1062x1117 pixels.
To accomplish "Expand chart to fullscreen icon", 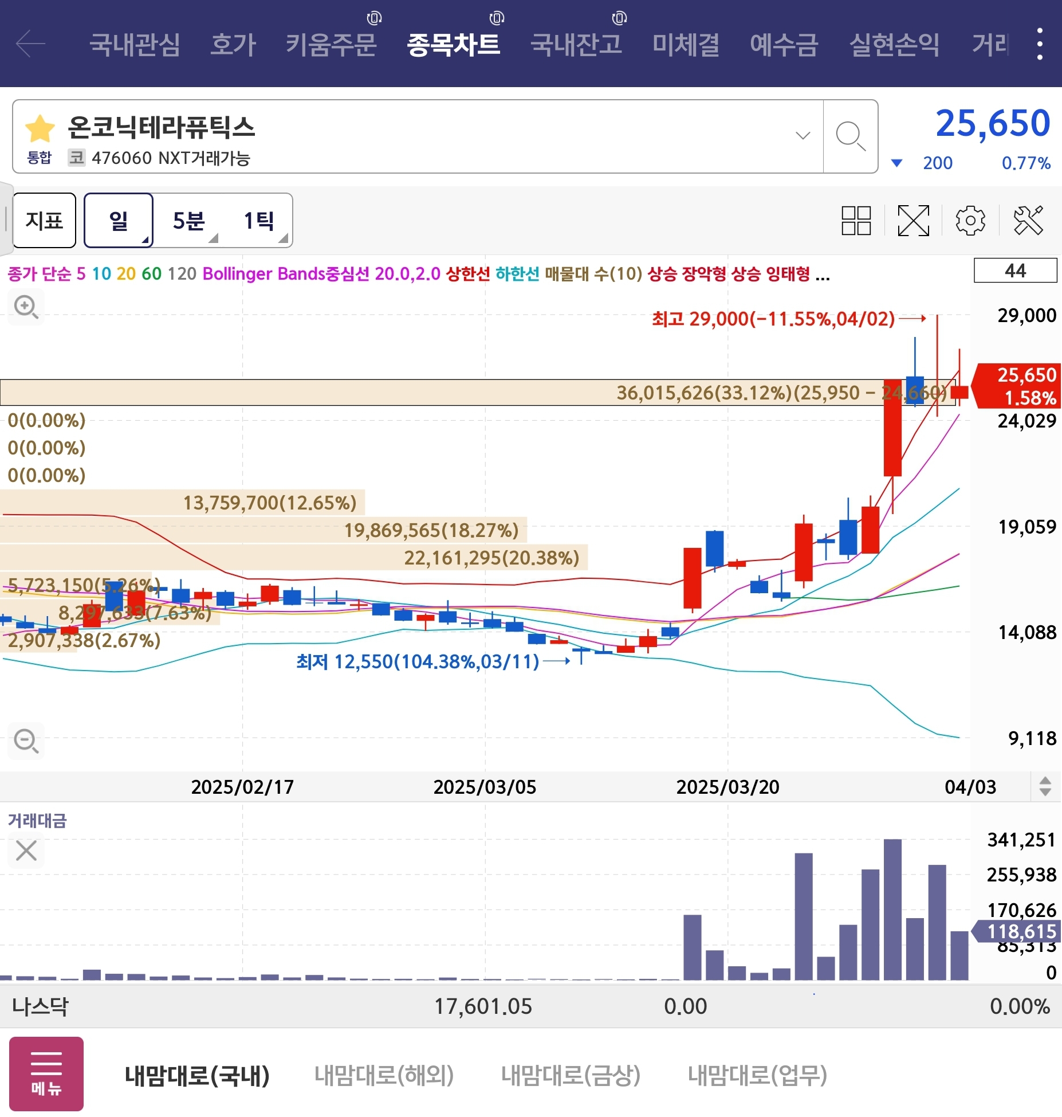I will [913, 221].
